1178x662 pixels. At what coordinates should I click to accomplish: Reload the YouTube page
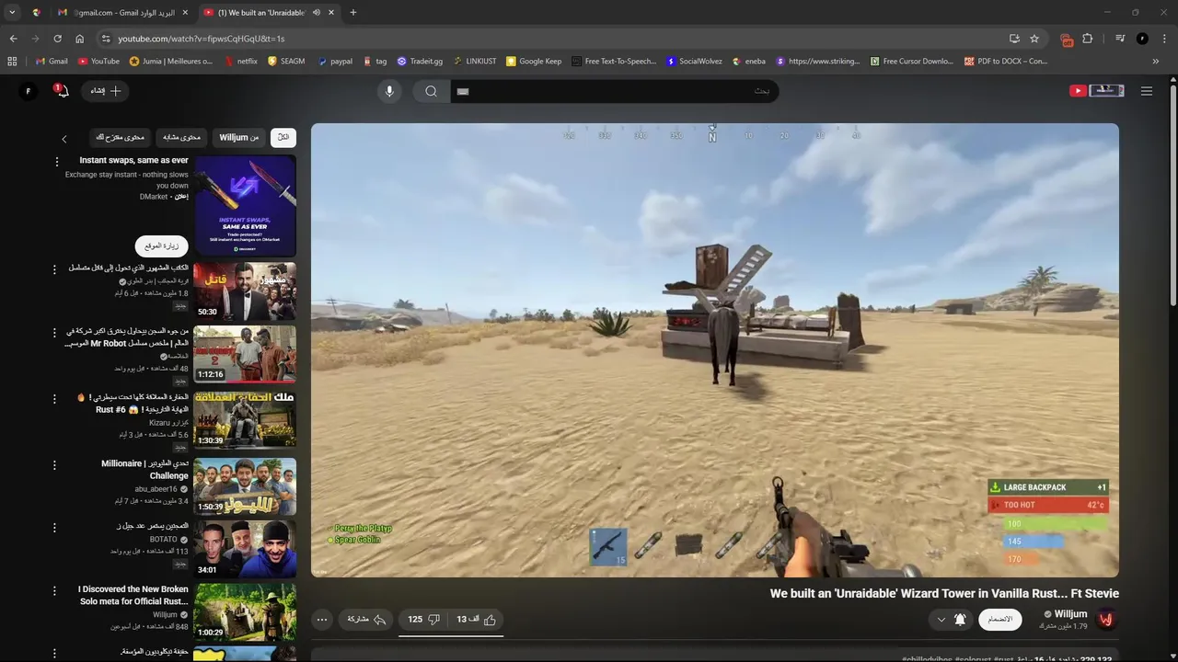[x=57, y=39]
